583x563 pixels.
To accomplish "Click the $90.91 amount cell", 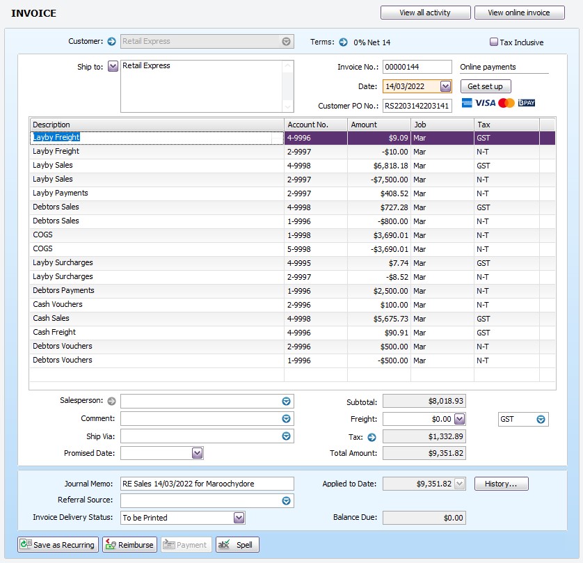I will (x=379, y=333).
